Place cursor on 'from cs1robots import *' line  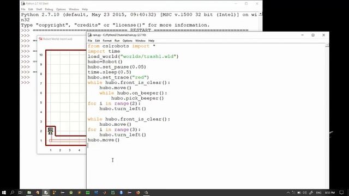[x=122, y=46]
